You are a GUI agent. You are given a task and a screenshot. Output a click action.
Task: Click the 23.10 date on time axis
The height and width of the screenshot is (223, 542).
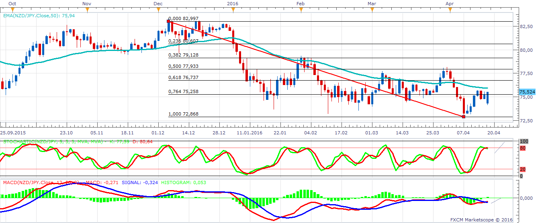point(66,132)
